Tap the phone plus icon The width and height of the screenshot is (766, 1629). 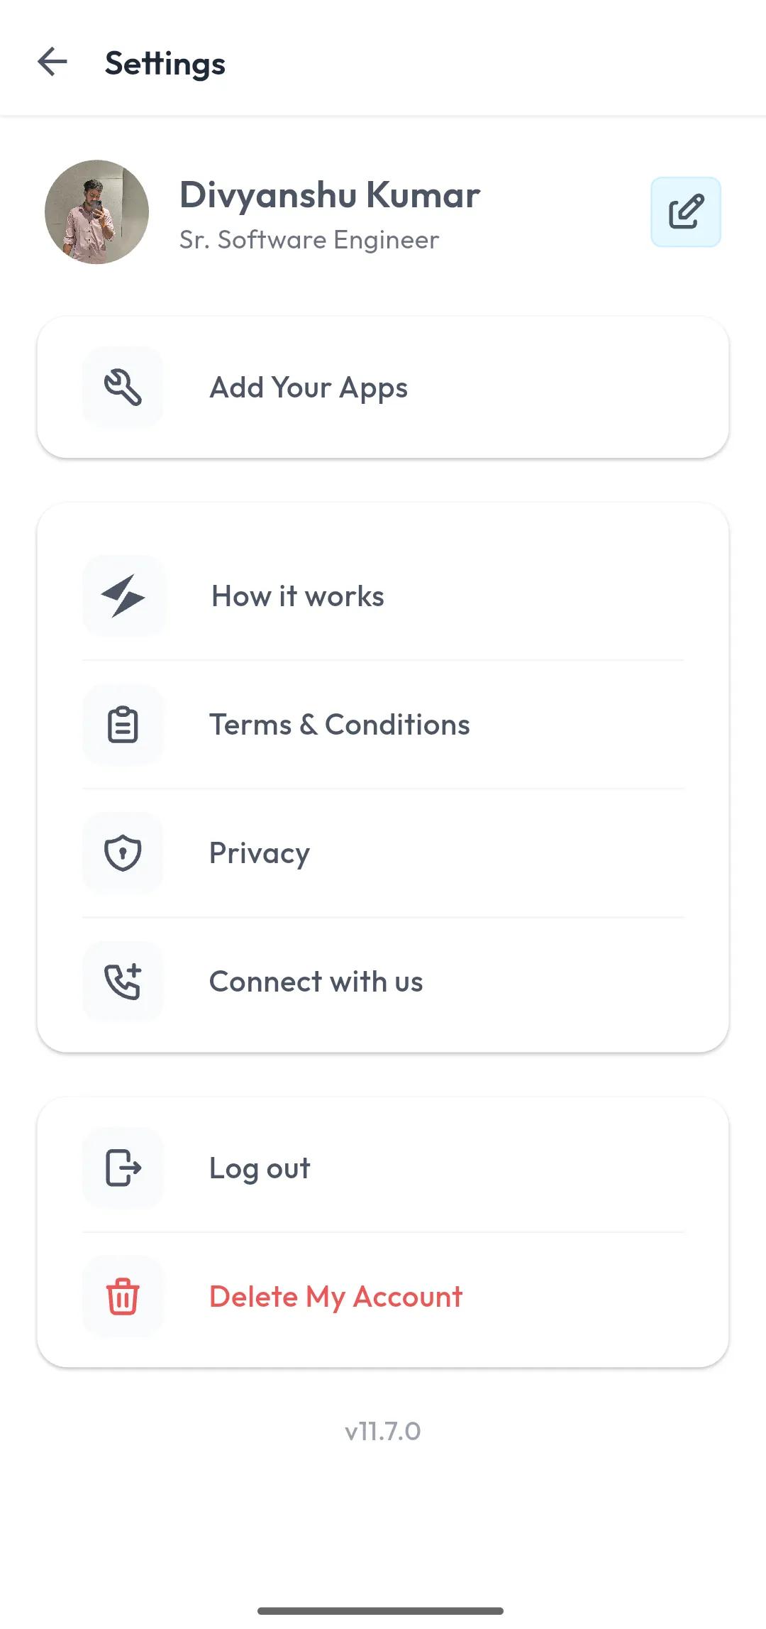coord(123,982)
